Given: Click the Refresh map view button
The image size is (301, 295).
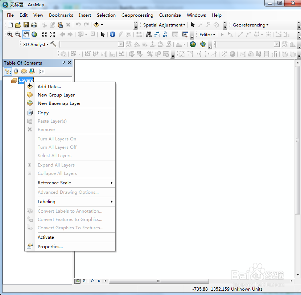Looking at the screenshot, I should tap(93, 281).
